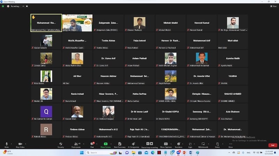The image size is (279, 156).
Task: Click Pause/stop recording in toolbar
Action: (149, 144)
